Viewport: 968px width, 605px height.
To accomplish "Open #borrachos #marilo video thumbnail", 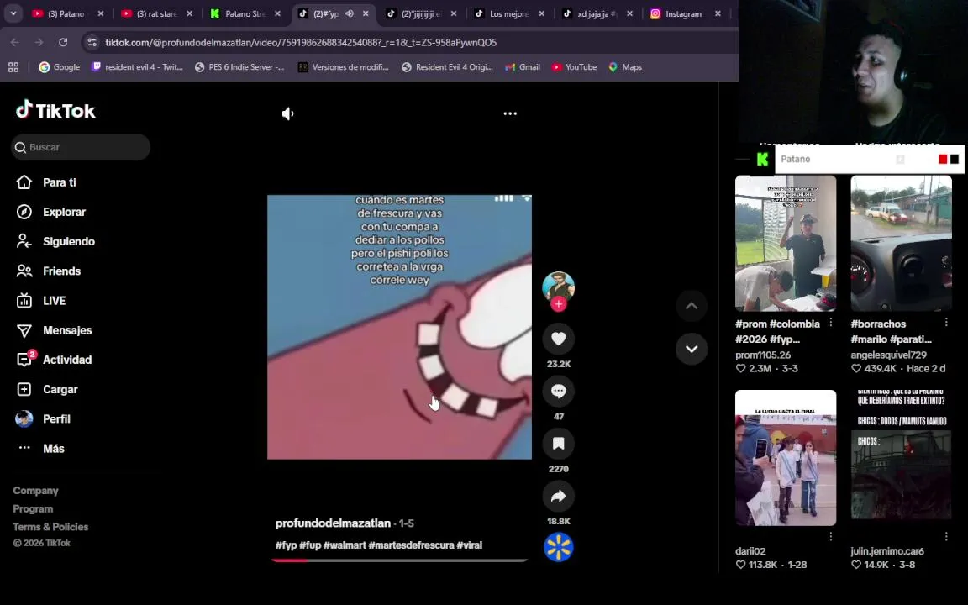I will [x=901, y=243].
